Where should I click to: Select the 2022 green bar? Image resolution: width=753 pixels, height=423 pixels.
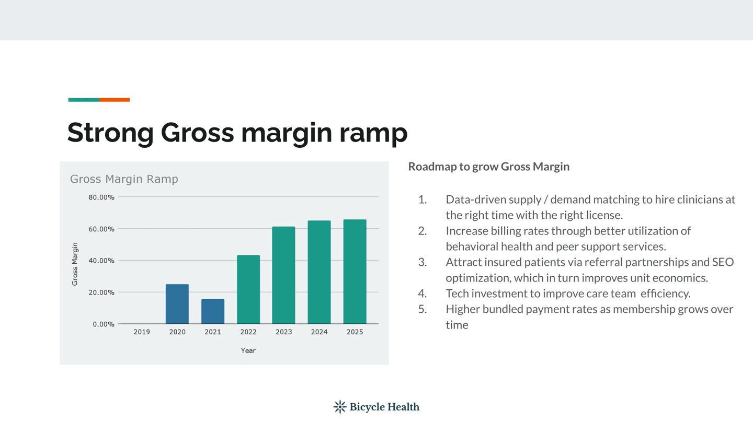click(248, 289)
